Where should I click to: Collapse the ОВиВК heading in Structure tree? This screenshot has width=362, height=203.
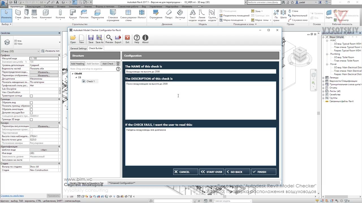(72, 74)
